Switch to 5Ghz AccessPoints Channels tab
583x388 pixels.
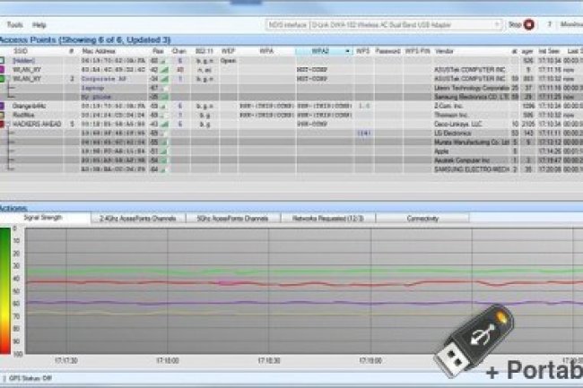[233, 219]
